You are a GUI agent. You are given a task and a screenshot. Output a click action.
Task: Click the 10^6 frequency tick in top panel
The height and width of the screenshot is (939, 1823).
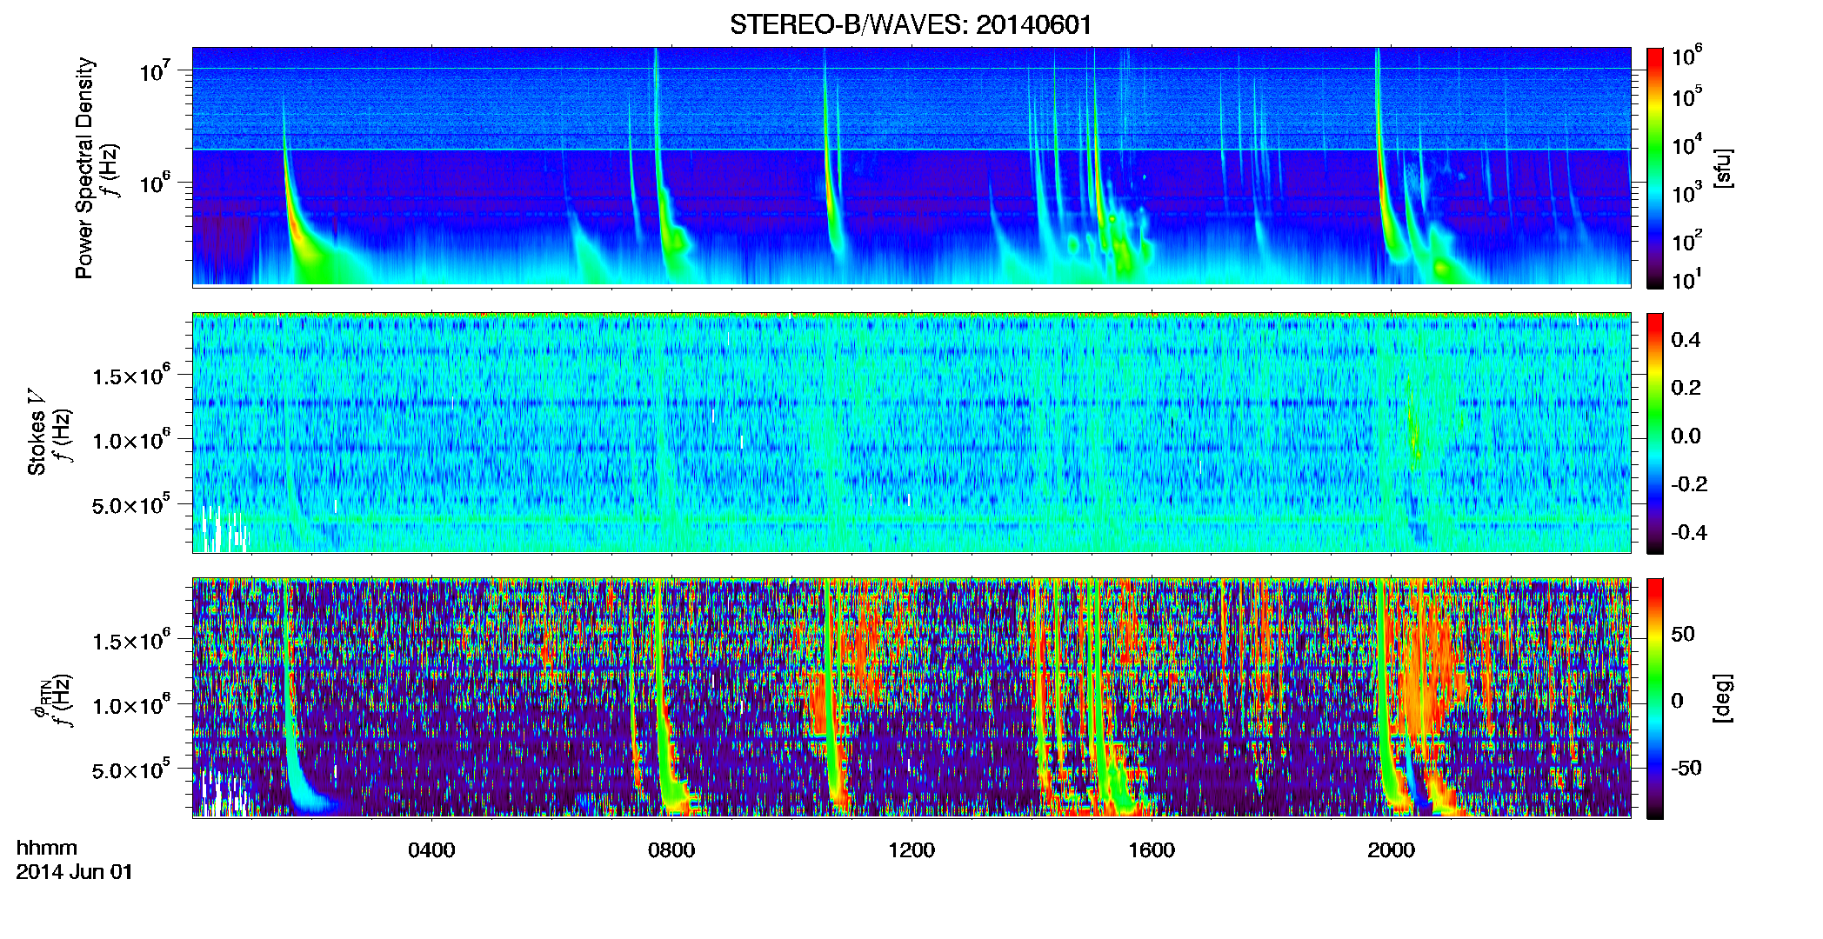(155, 183)
